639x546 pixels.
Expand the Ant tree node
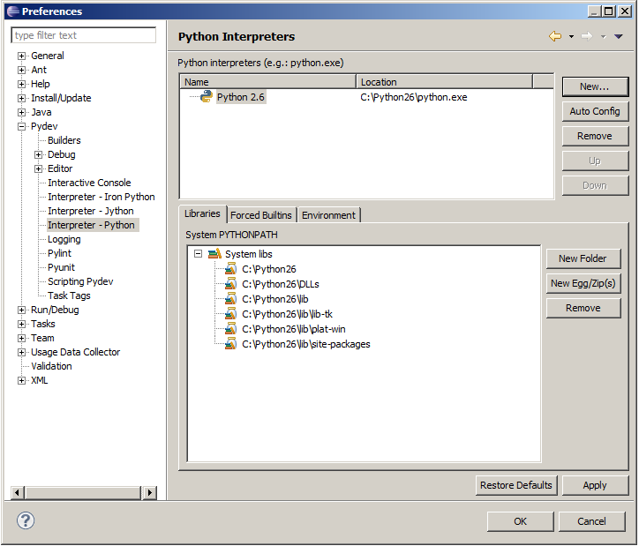(x=21, y=70)
